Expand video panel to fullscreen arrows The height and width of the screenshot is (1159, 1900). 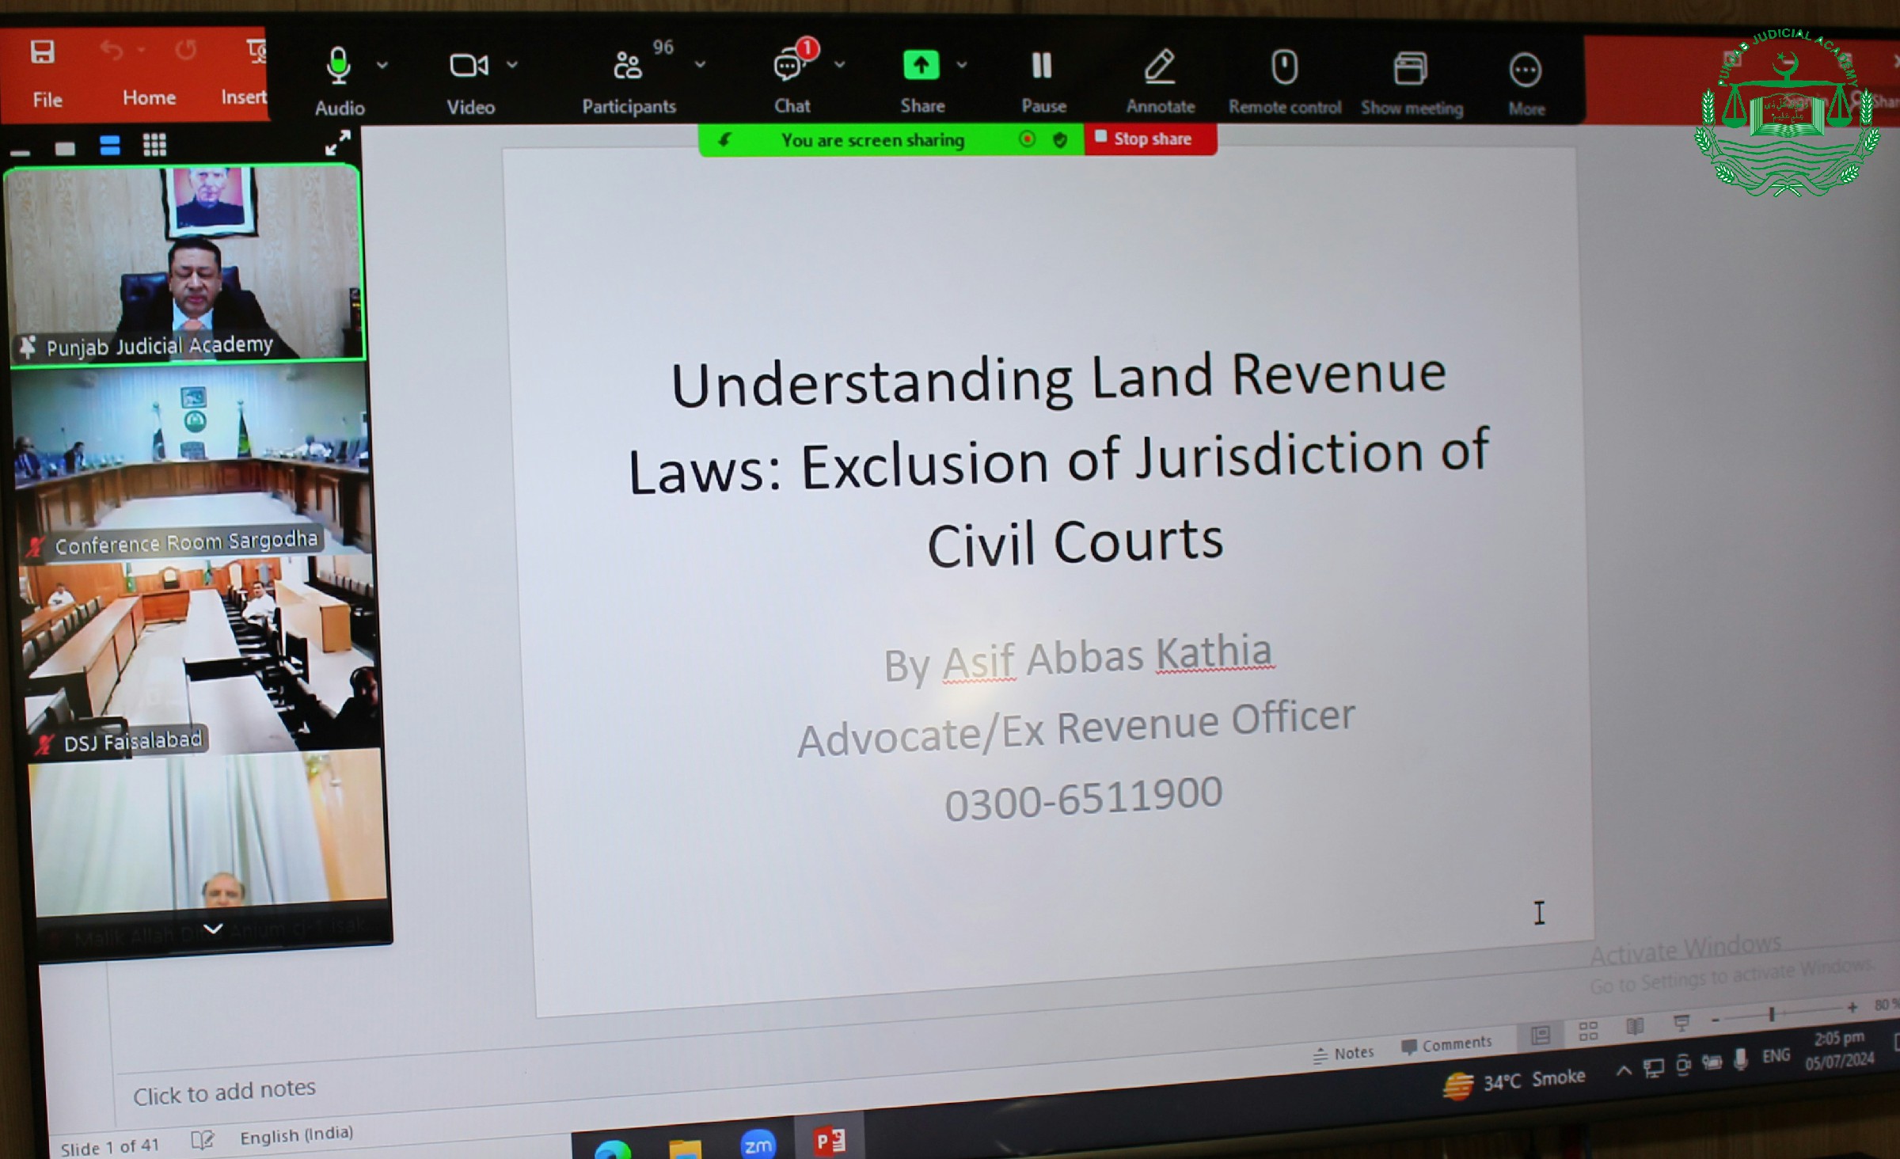point(338,142)
